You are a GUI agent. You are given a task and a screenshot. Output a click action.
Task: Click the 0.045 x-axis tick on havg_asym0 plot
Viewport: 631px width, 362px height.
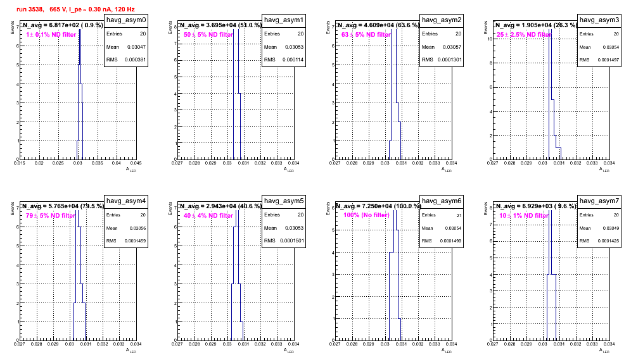tap(136, 163)
